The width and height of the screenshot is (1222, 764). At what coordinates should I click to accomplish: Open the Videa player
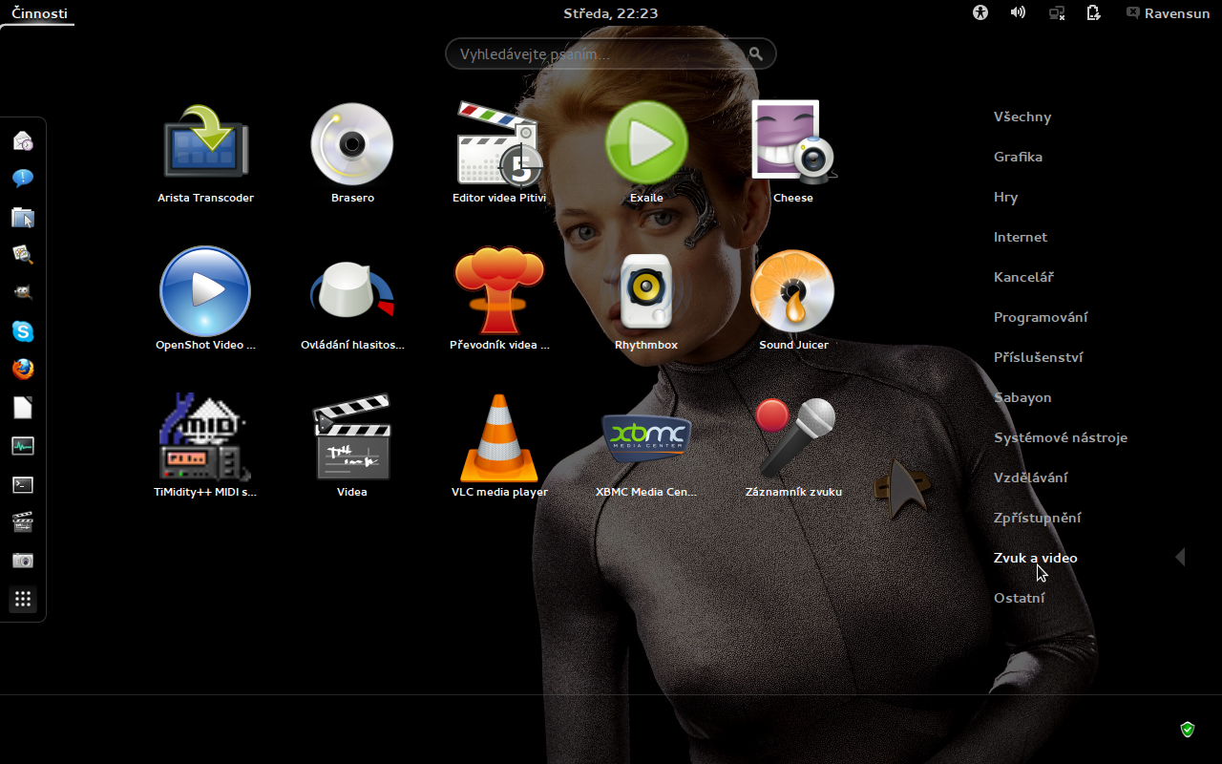pos(352,447)
